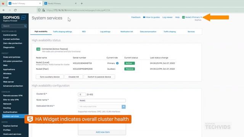Image resolution: width=244 pixels, height=137 pixels.
Task: Switch to the RED tab
Action: point(84,32)
